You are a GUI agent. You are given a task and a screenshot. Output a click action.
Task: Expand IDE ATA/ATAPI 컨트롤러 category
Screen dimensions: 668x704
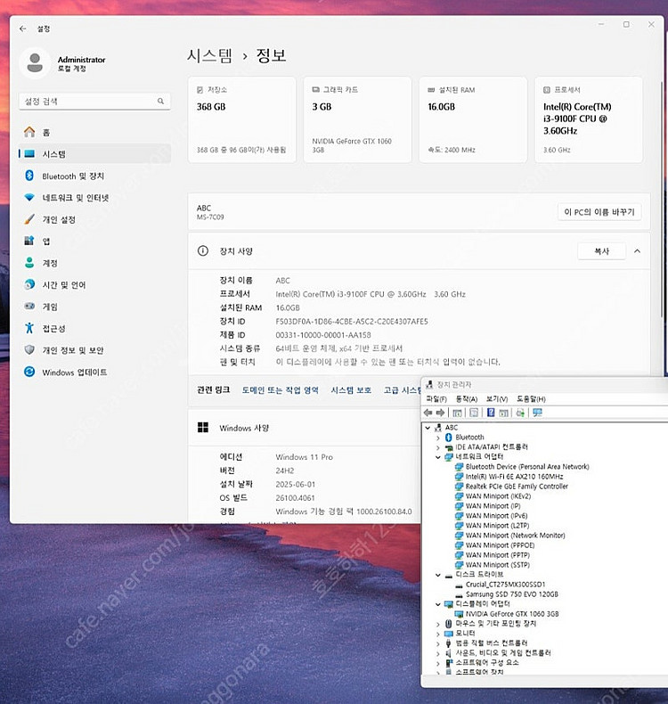[x=438, y=447]
